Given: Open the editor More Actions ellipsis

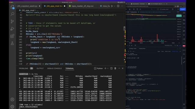Looking at the screenshot, I should pos(122,6).
